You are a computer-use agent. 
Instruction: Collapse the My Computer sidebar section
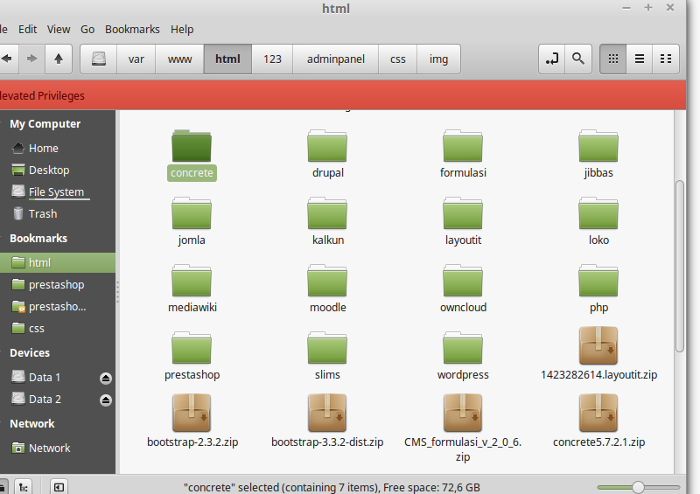pos(45,124)
